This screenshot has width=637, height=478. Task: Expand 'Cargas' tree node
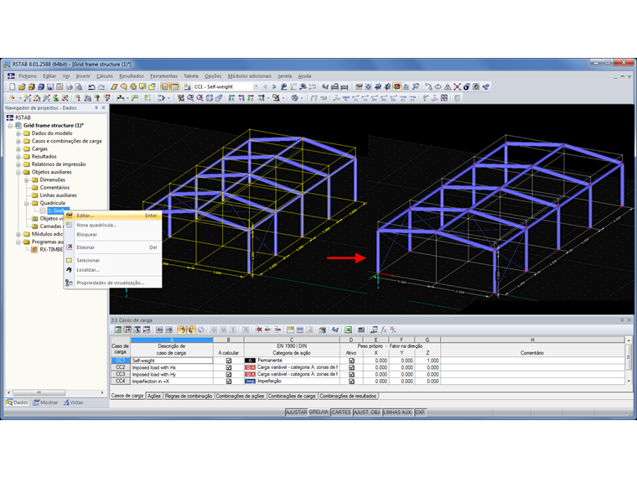click(18, 148)
